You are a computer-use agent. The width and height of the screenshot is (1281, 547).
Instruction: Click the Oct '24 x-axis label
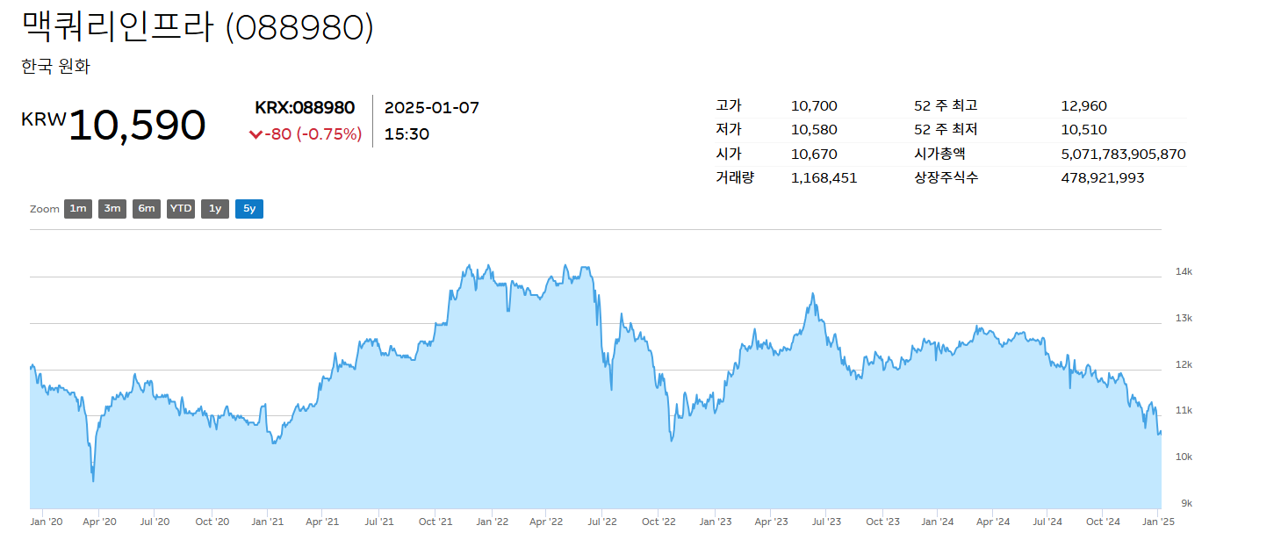point(1104,522)
